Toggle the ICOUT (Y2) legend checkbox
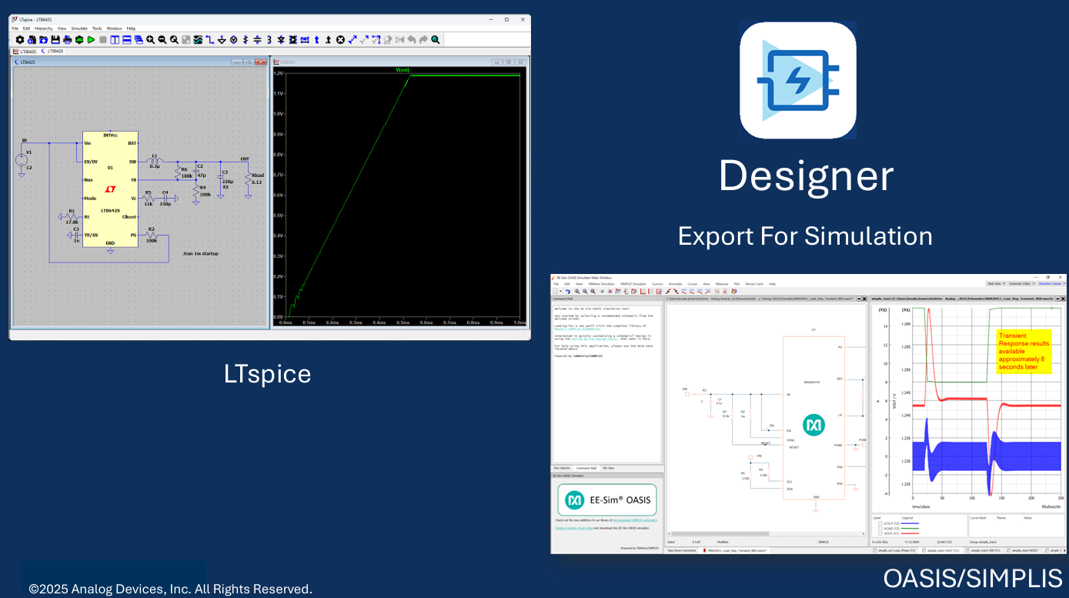The image size is (1069, 598). (880, 523)
